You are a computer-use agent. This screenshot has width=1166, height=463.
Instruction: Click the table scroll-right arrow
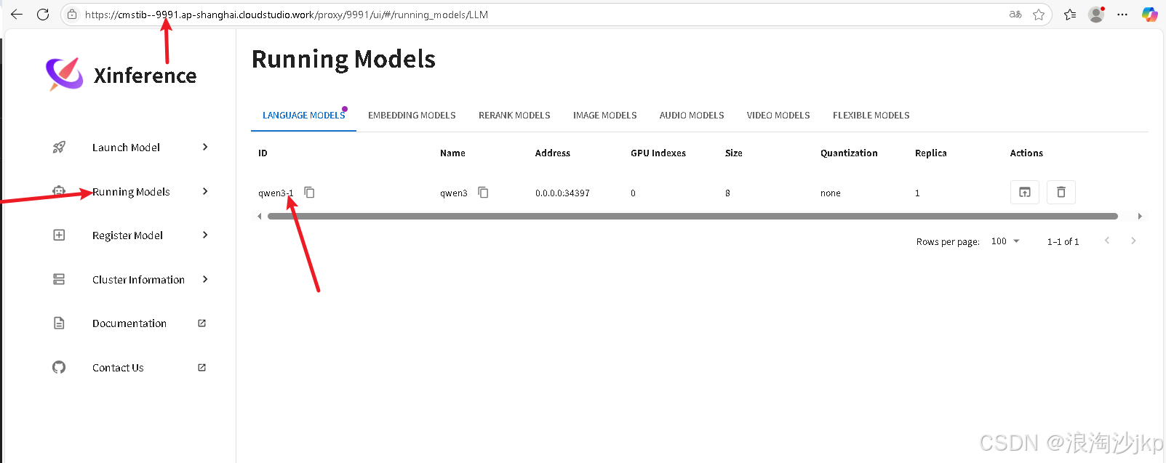click(1140, 216)
